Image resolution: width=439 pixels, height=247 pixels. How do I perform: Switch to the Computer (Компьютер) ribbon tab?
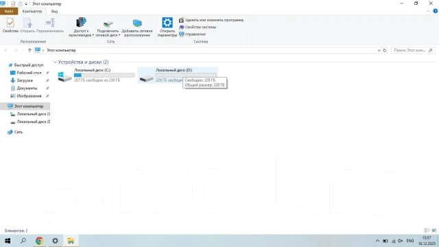(32, 11)
